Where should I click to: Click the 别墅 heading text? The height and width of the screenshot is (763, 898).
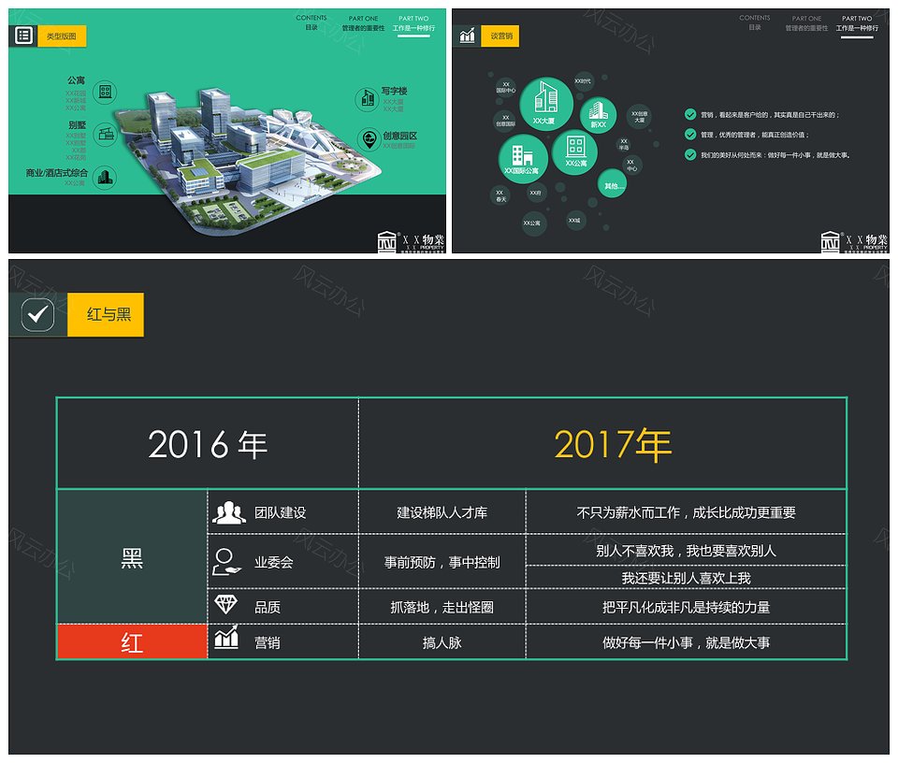point(78,124)
